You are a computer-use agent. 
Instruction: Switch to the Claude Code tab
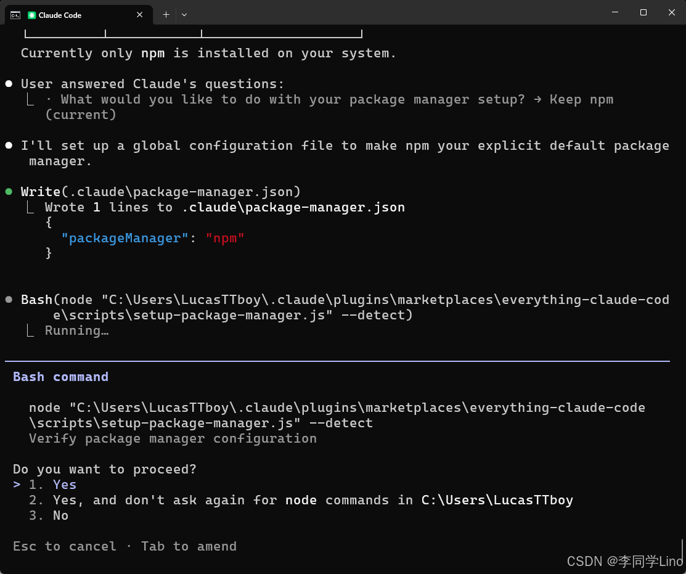click(68, 15)
